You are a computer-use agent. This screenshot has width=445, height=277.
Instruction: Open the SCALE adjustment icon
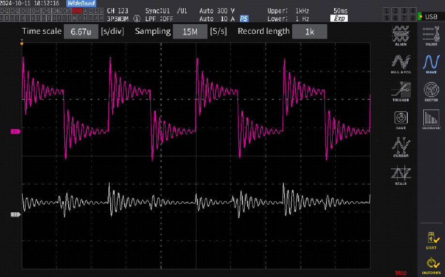[x=400, y=176]
